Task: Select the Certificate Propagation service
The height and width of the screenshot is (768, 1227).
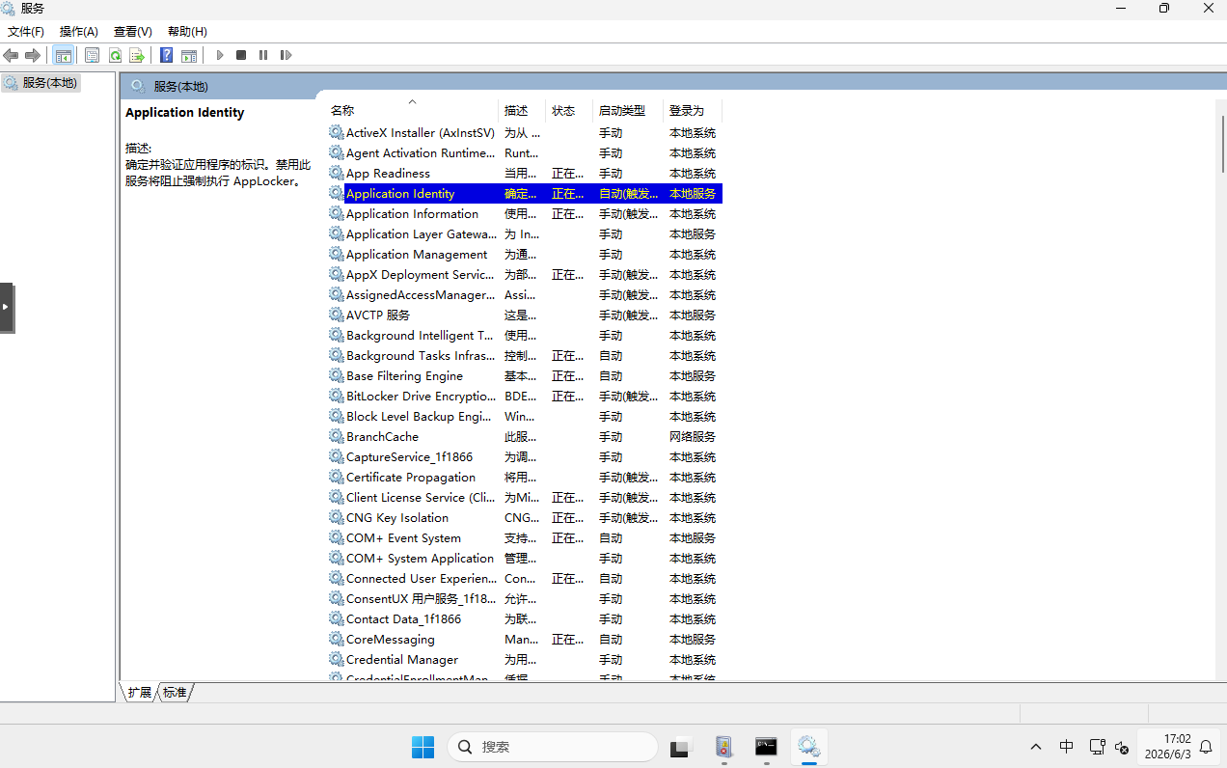Action: coord(525,477)
